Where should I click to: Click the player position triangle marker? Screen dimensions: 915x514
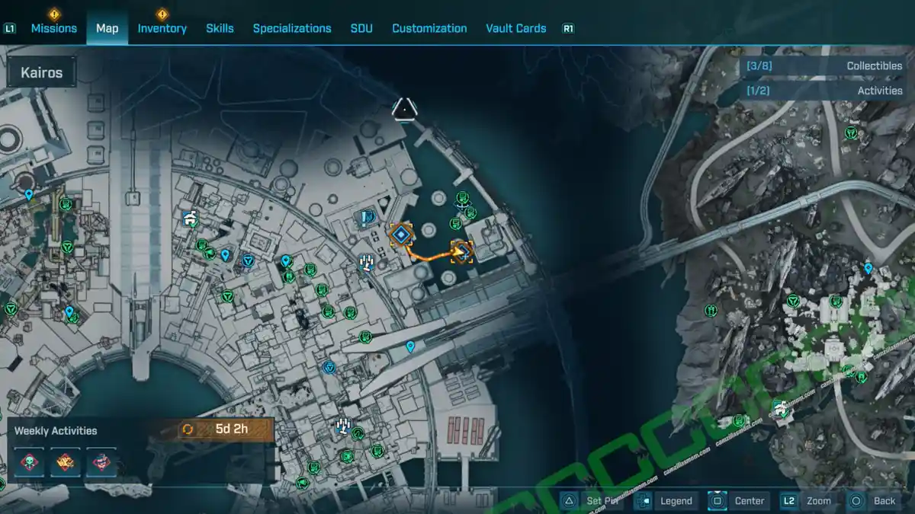click(404, 108)
